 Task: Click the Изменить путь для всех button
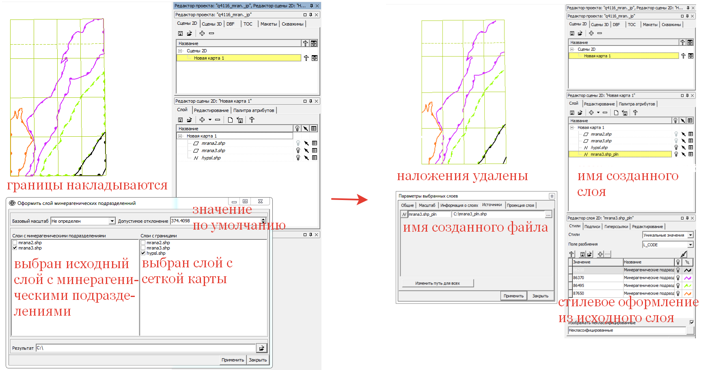point(438,283)
